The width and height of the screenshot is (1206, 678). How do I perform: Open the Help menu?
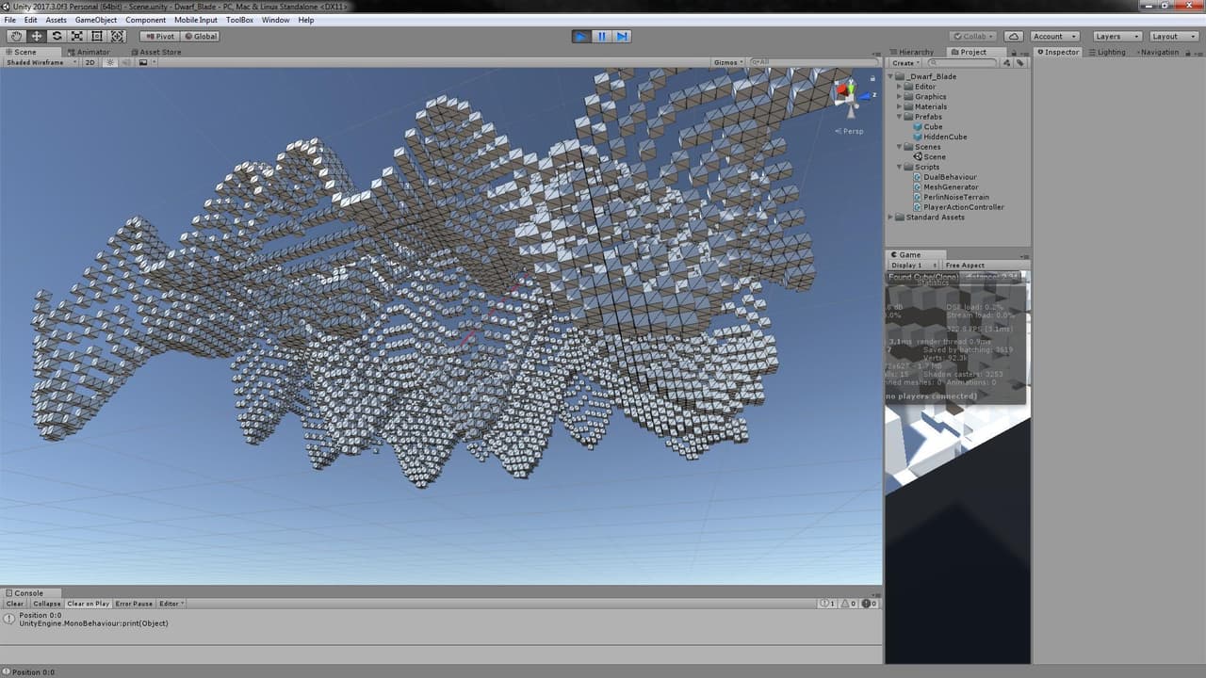coord(306,20)
